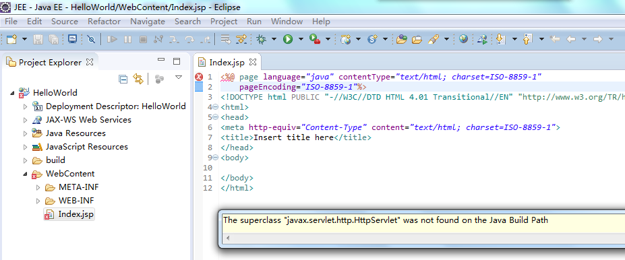Expand the Java Resources tree node
This screenshot has width=625, height=260.
25,133
